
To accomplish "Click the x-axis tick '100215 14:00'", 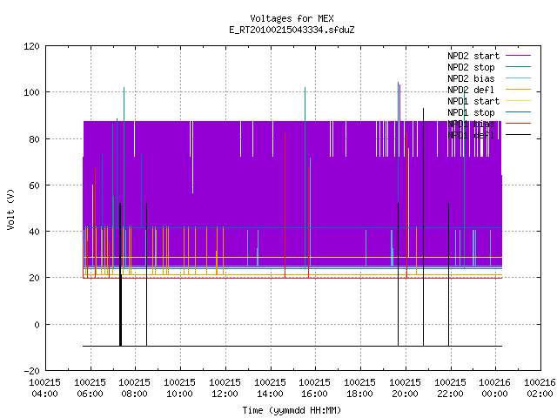I will pos(271,388).
